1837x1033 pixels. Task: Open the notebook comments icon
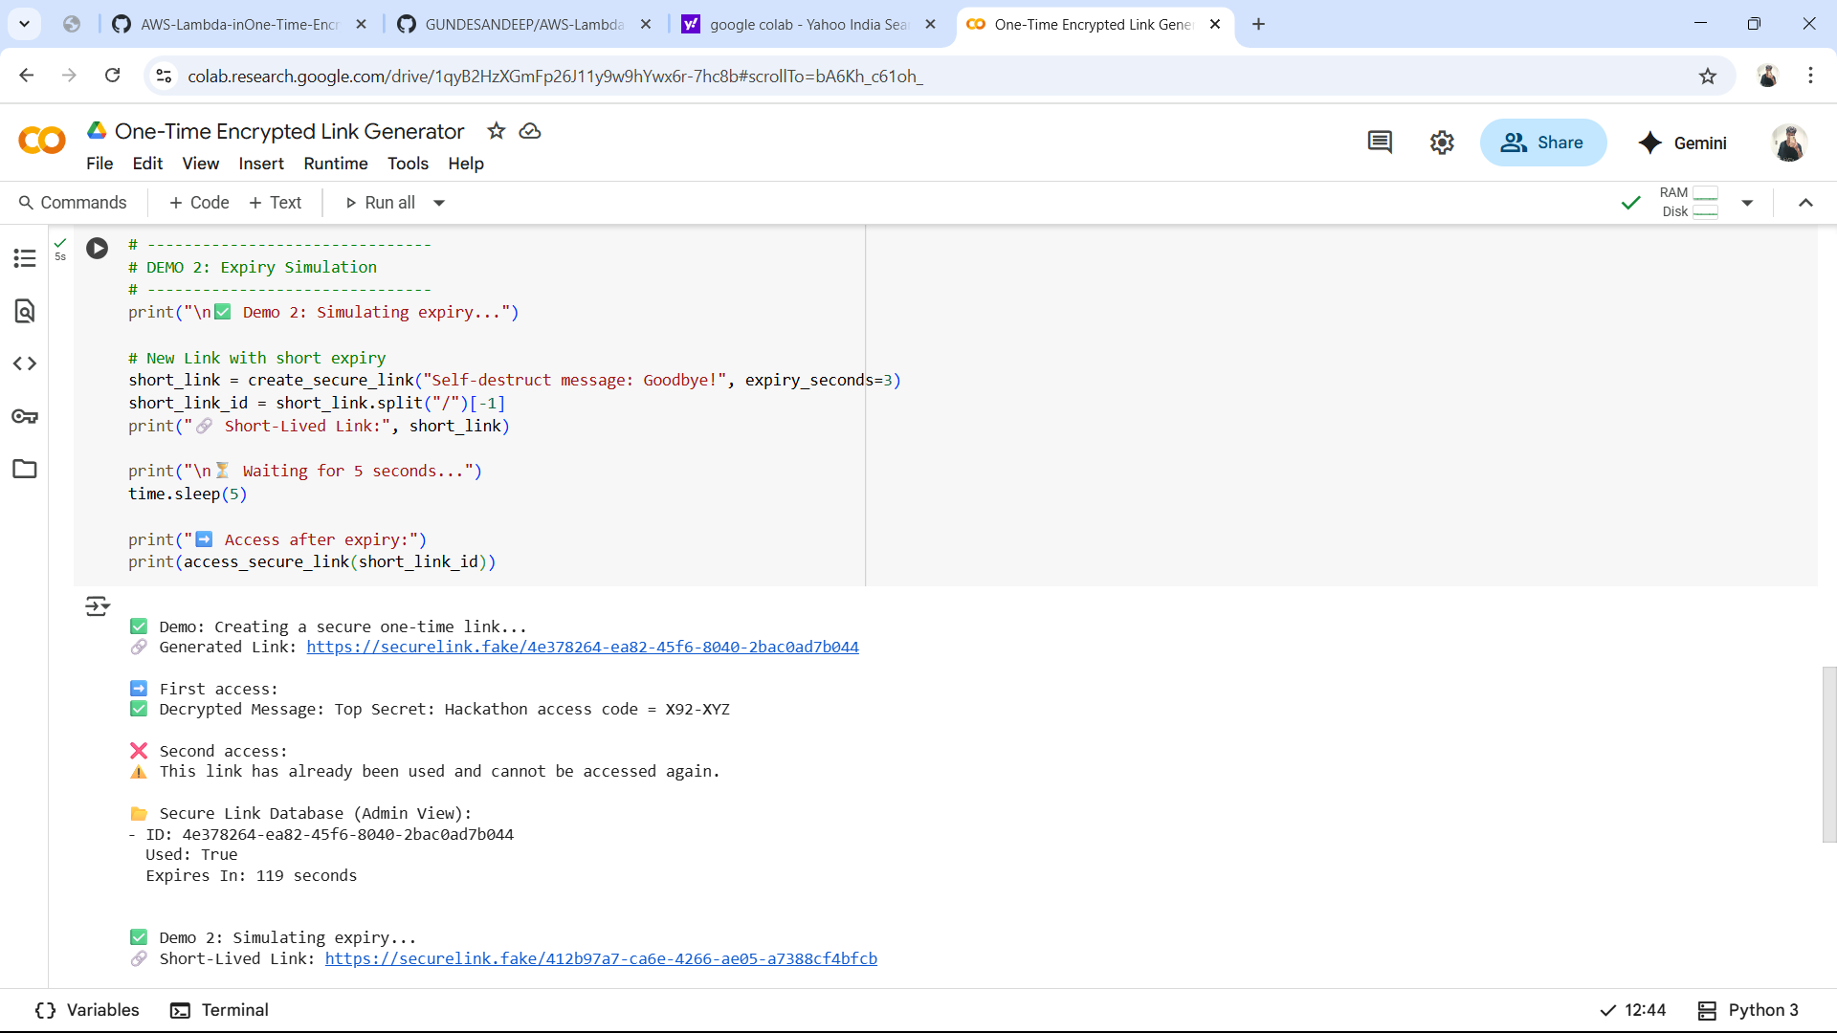click(x=1379, y=143)
